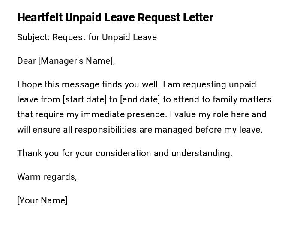Viewport: 300px width, 227px height.
Task: Click the 'Heartfelt Unpaid Leave Request Letter' heading
Action: tap(115, 18)
